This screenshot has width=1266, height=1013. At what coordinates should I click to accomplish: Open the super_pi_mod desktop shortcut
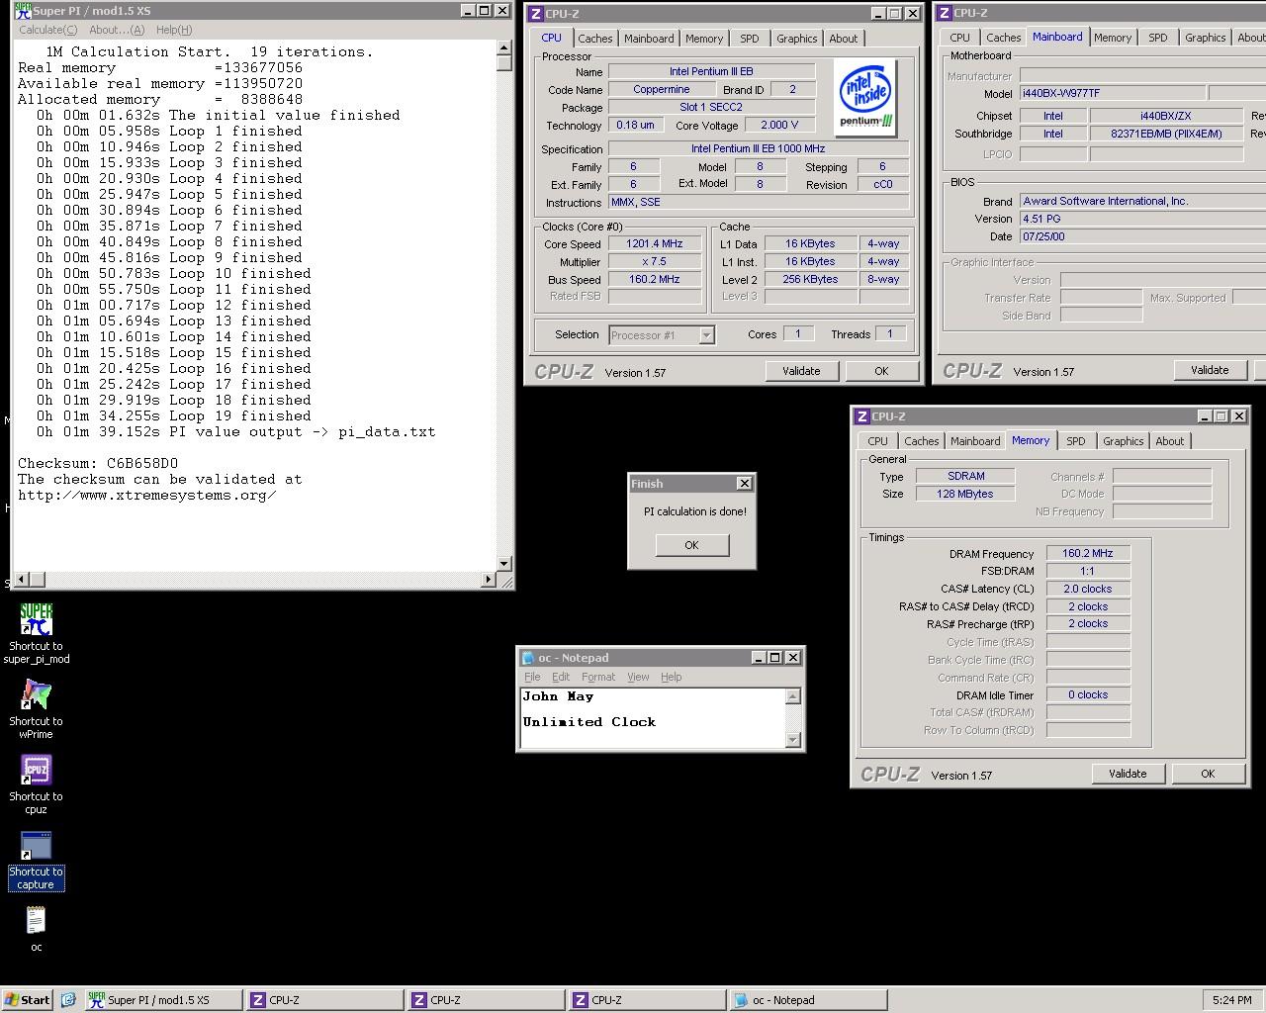tap(37, 633)
